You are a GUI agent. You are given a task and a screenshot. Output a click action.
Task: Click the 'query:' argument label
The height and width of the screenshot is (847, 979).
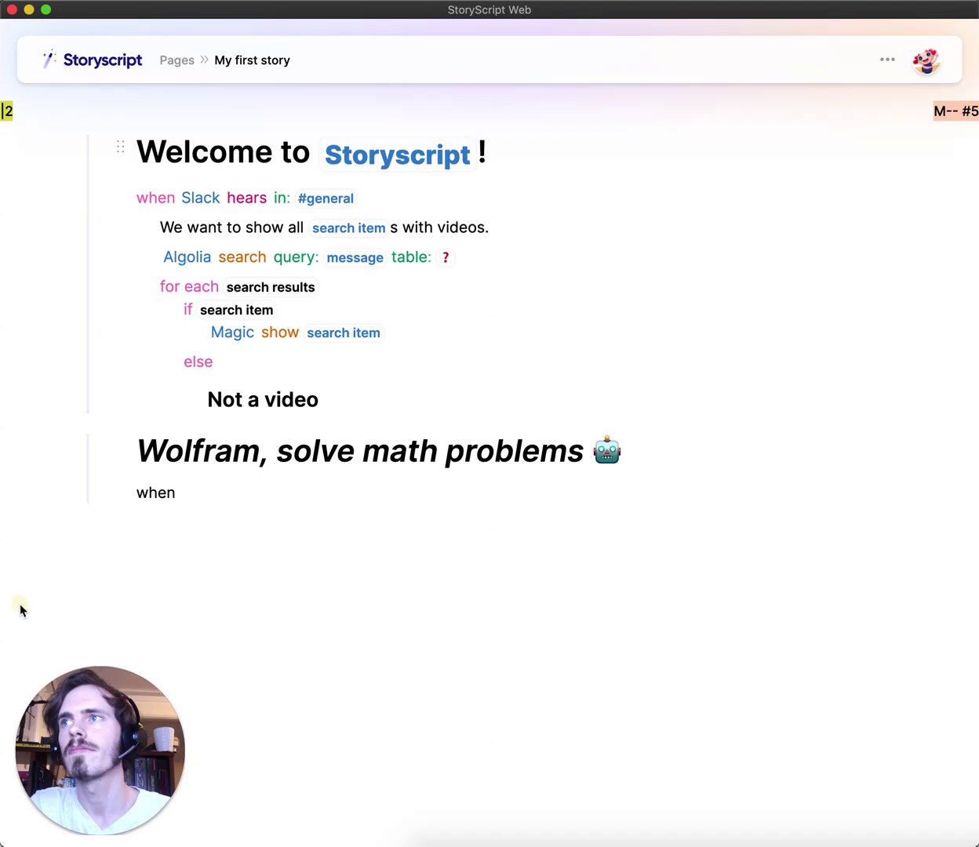pyautogui.click(x=296, y=257)
